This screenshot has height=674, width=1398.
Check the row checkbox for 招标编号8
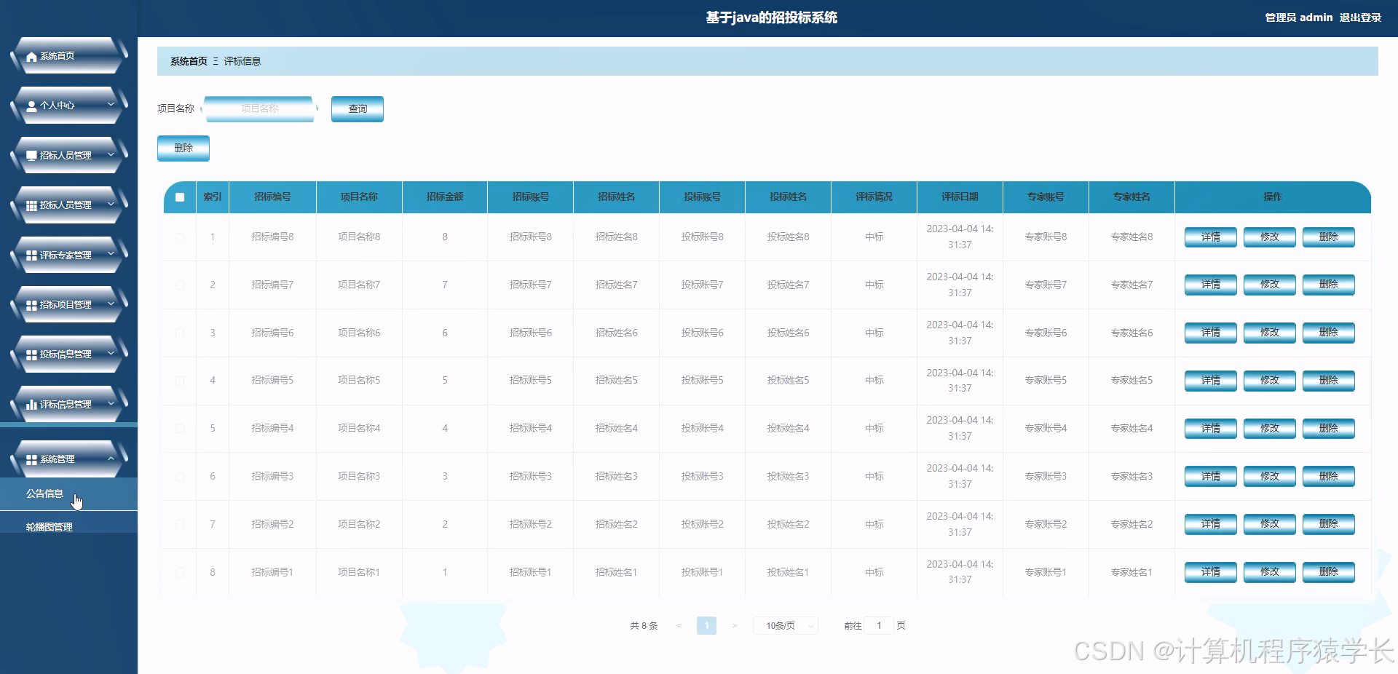pos(180,237)
